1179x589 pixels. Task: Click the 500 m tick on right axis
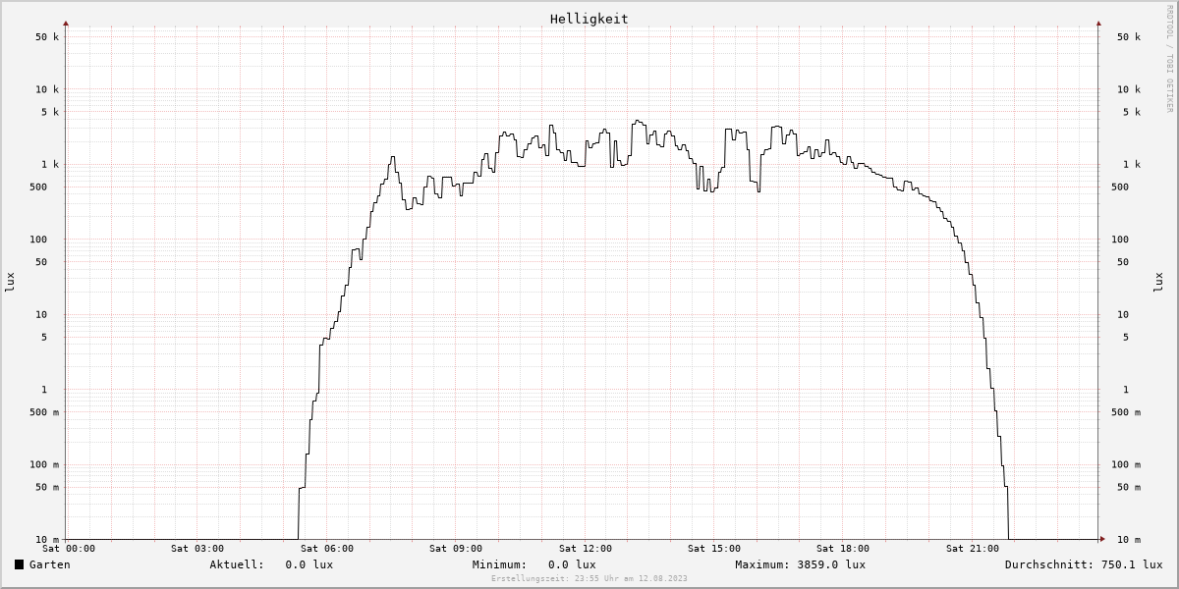pyautogui.click(x=1126, y=412)
